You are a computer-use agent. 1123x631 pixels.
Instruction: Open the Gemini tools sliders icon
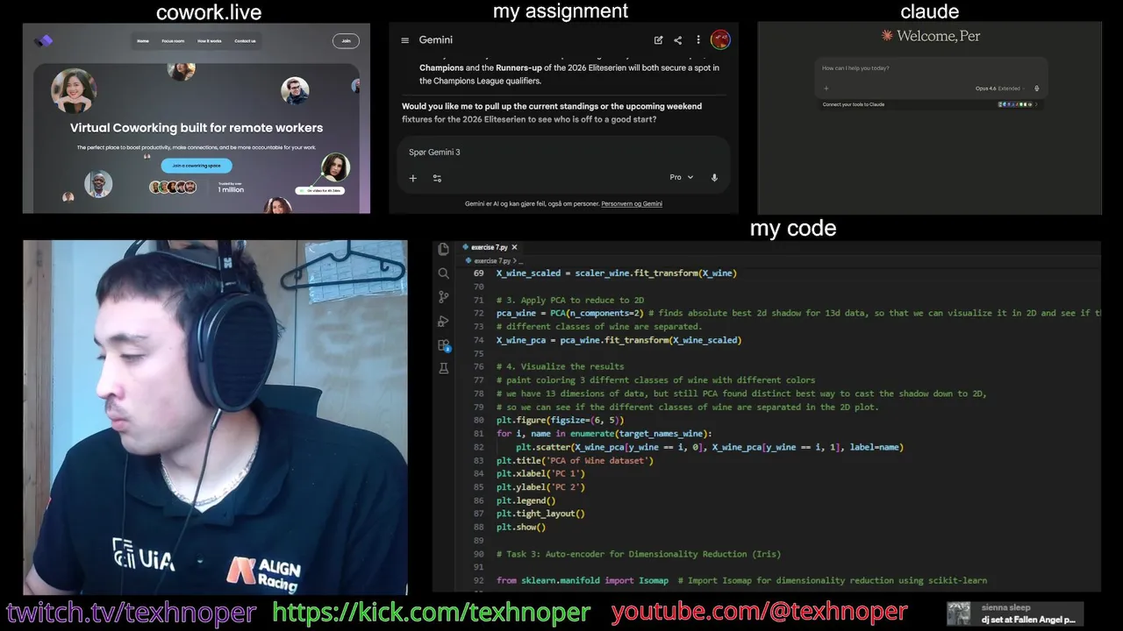[x=437, y=178]
